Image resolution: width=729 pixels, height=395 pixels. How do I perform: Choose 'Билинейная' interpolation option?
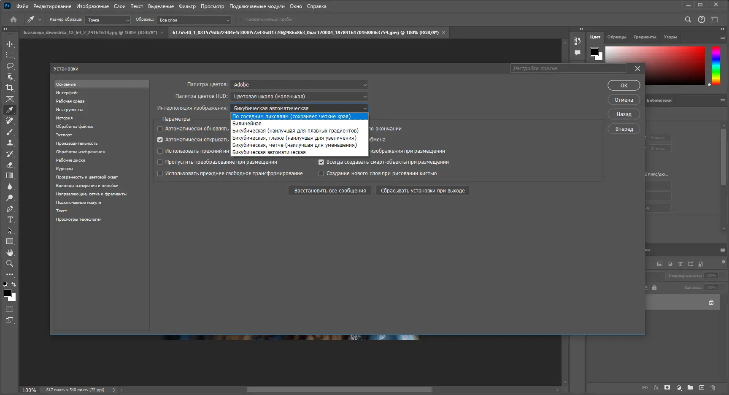click(300, 124)
